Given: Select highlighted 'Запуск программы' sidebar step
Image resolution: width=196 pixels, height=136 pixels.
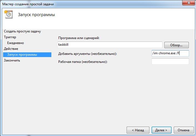Looking at the screenshot, I should pyautogui.click(x=22, y=55).
